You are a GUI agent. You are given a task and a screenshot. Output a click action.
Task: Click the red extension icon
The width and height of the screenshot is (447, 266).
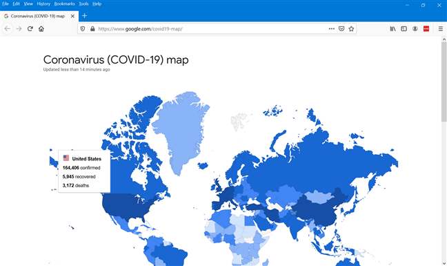point(426,29)
